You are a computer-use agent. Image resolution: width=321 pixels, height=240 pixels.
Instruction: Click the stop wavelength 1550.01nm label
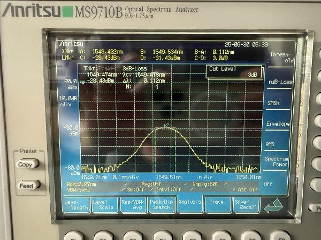(249, 177)
